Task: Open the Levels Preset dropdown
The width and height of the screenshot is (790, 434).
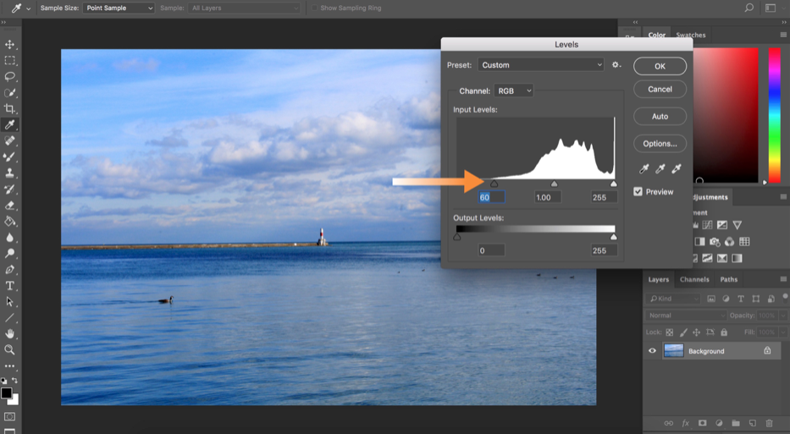Action: (x=540, y=65)
